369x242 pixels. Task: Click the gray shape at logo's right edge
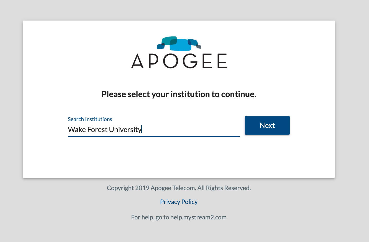[199, 46]
